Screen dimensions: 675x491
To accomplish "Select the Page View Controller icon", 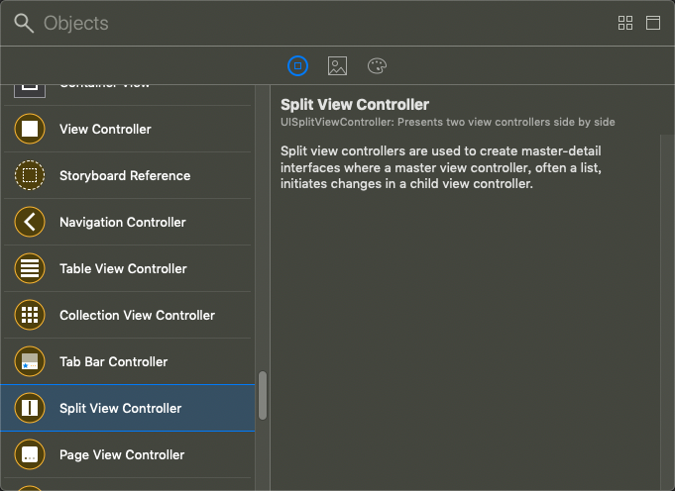I will coord(30,454).
